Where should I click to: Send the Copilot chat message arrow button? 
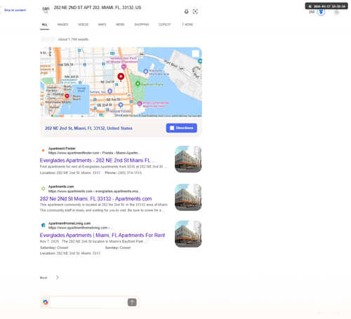point(132,302)
